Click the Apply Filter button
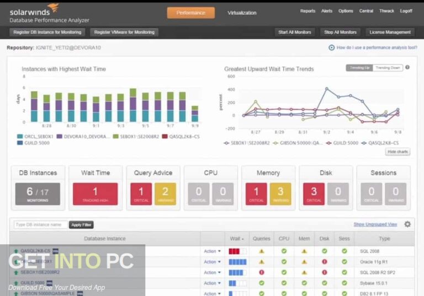Screen dimensions: 424x296 81,225
